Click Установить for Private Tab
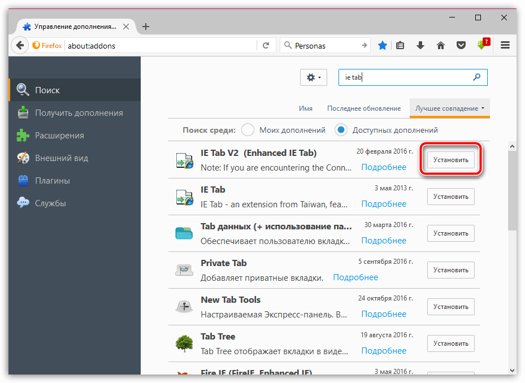The height and width of the screenshot is (383, 525). [450, 270]
